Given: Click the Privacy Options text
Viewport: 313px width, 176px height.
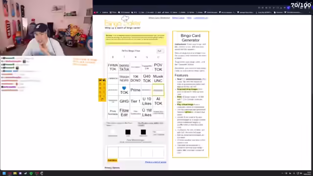Looking at the screenshot, I should tap(112, 168).
